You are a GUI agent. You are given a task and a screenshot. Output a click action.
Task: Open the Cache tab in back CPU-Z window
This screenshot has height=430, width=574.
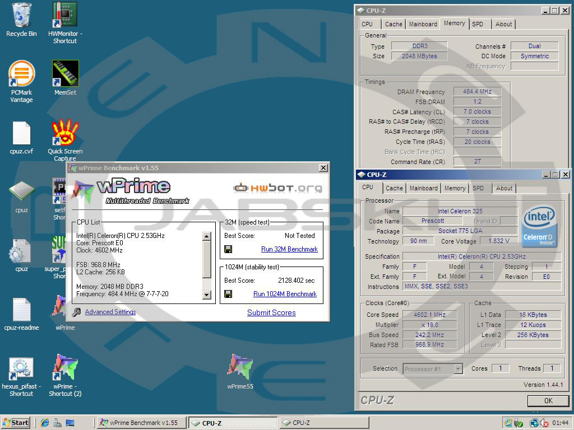(394, 24)
